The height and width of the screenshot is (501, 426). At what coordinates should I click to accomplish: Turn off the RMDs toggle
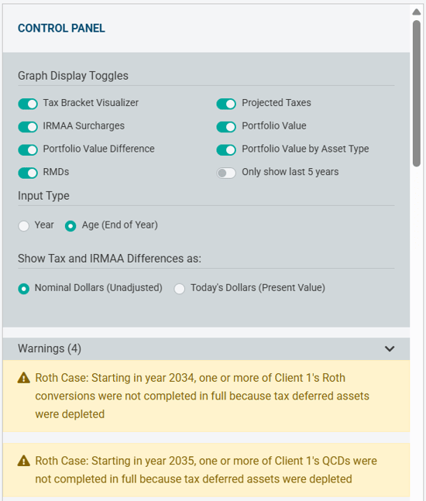(x=28, y=173)
